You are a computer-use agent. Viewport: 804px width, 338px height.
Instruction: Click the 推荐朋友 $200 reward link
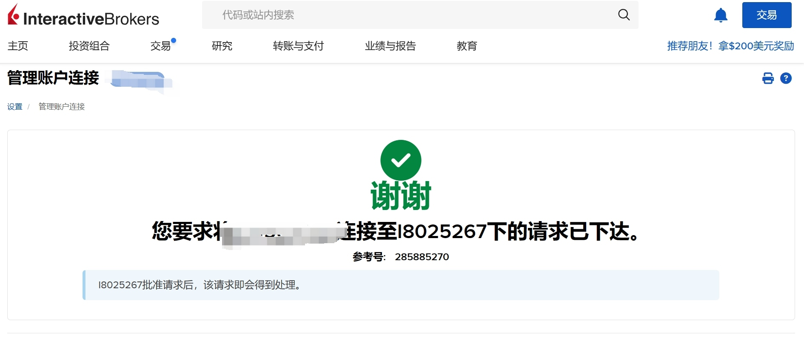(730, 46)
